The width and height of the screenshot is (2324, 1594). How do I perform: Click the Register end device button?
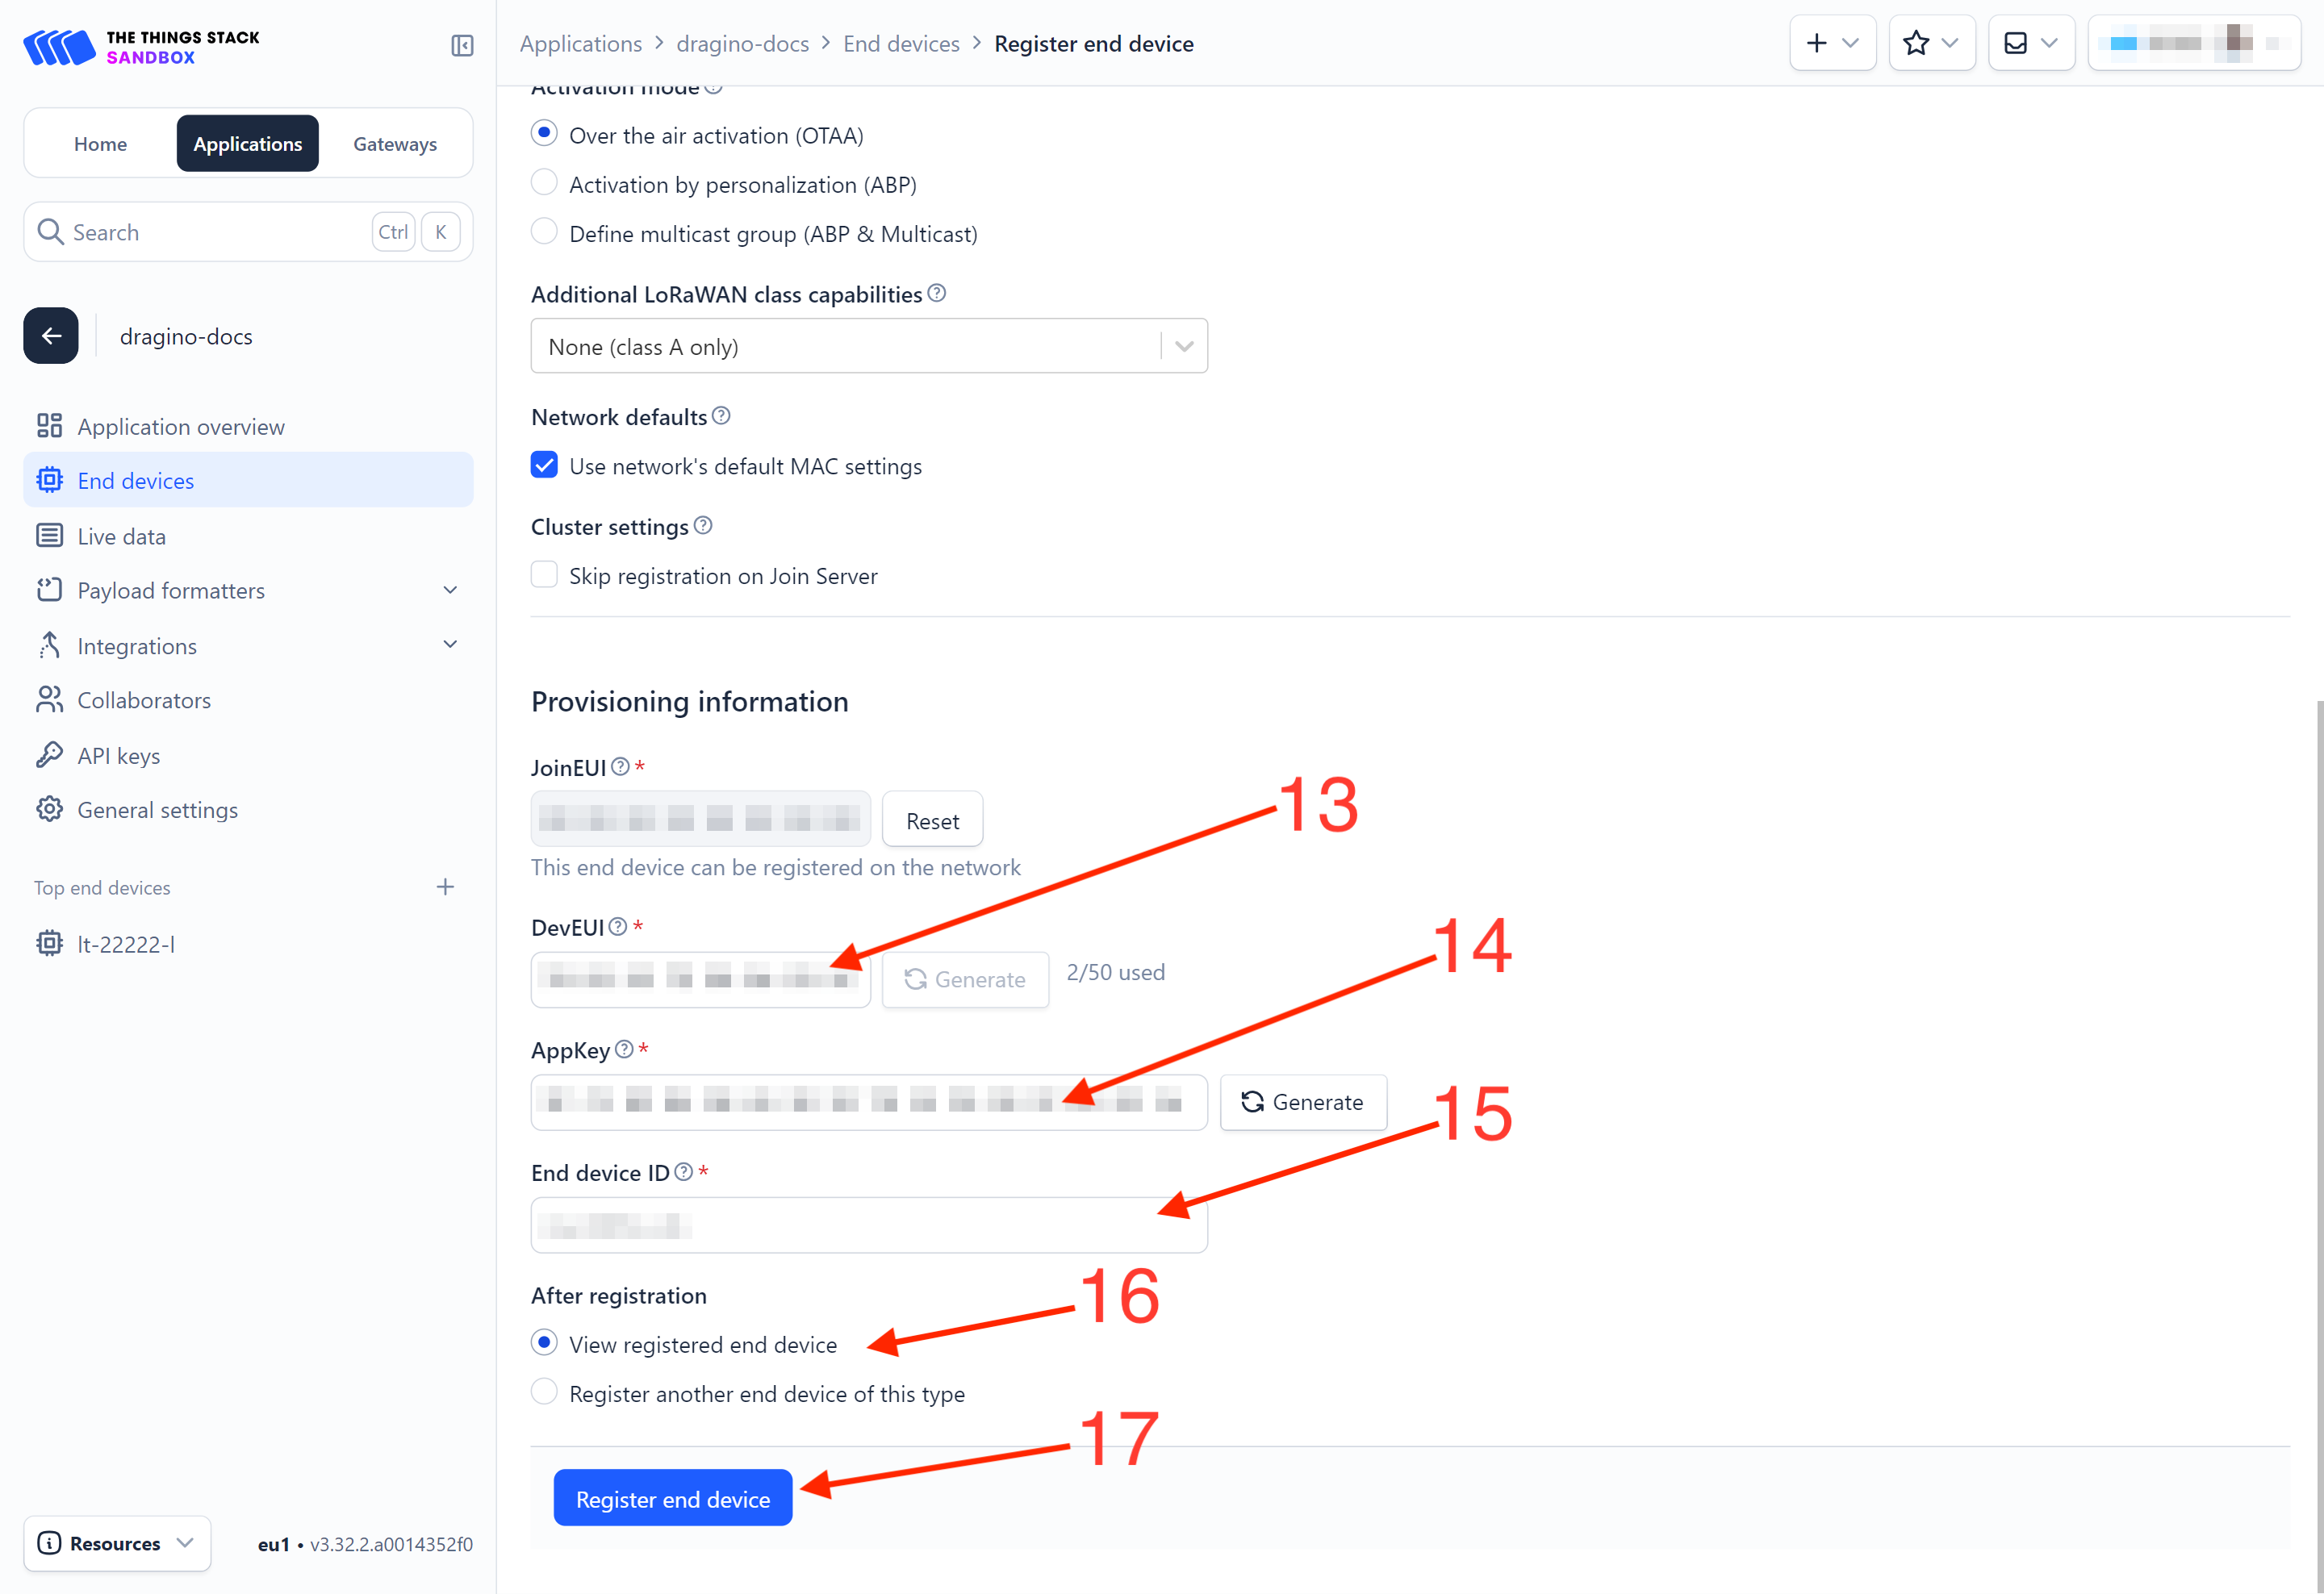pyautogui.click(x=673, y=1498)
